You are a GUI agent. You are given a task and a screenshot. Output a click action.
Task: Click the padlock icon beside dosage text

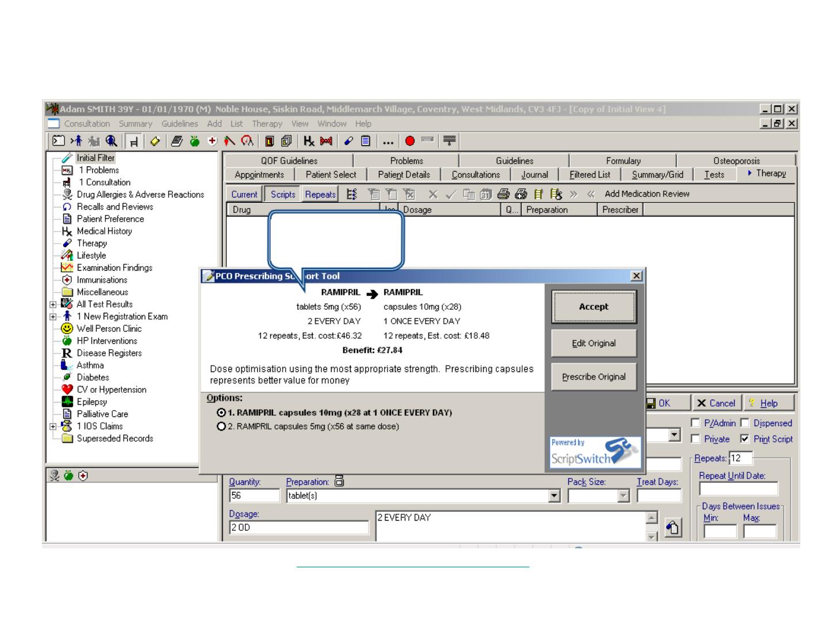click(673, 528)
